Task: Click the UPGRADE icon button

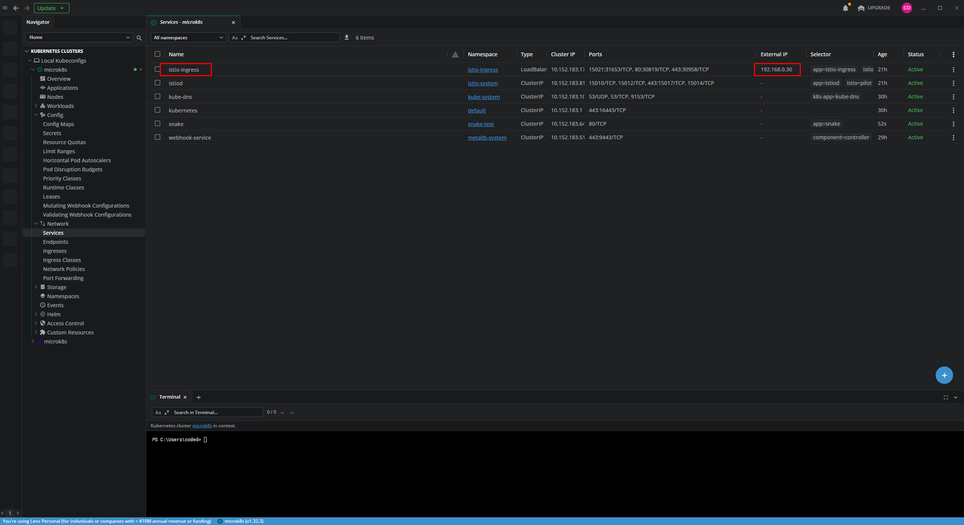Action: click(x=874, y=8)
